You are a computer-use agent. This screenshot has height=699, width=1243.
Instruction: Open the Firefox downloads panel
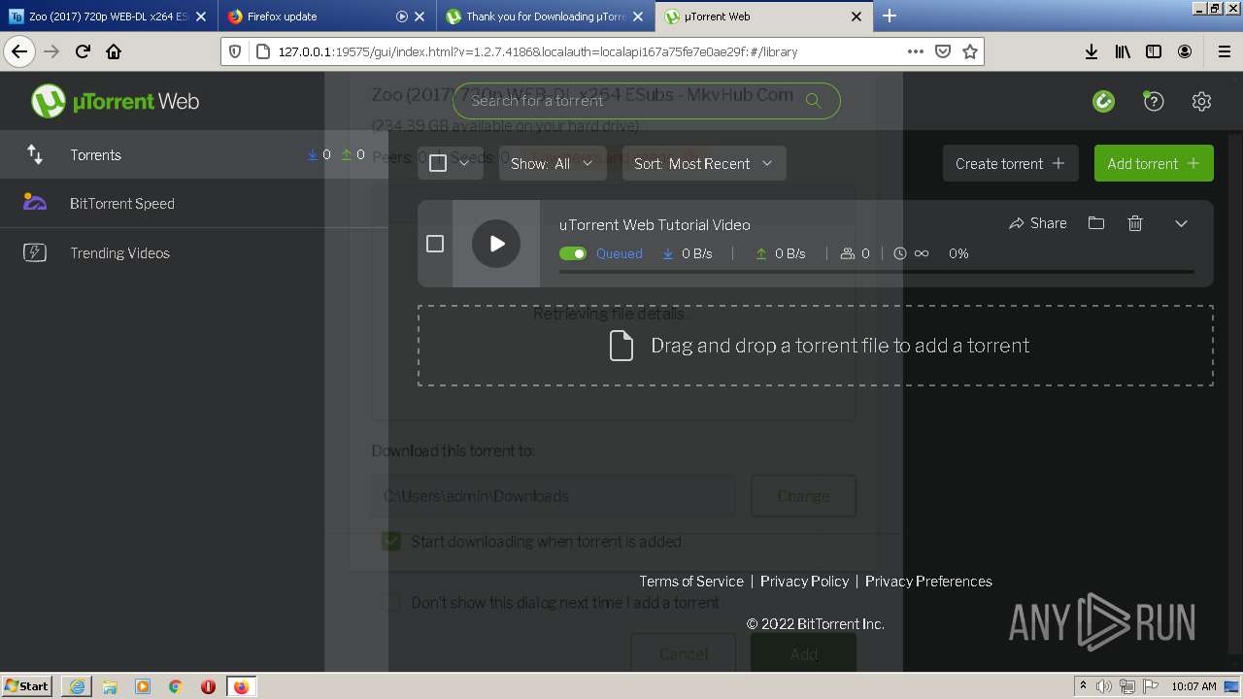click(x=1092, y=51)
